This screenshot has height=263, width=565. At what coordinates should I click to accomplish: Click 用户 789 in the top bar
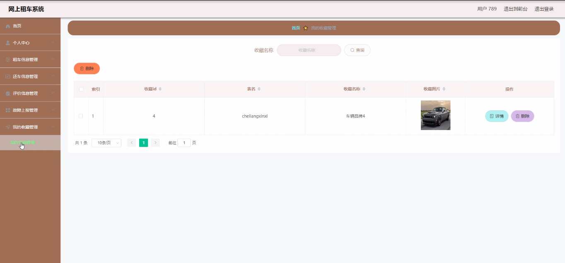[x=487, y=9]
